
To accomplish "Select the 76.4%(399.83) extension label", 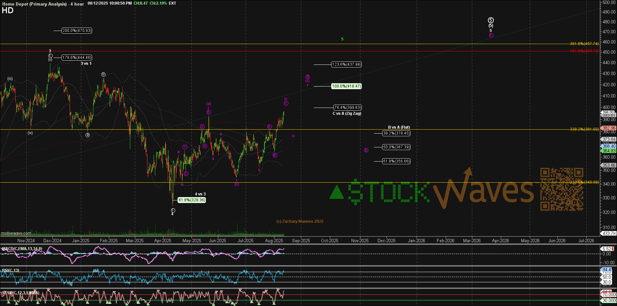I will tap(348, 108).
